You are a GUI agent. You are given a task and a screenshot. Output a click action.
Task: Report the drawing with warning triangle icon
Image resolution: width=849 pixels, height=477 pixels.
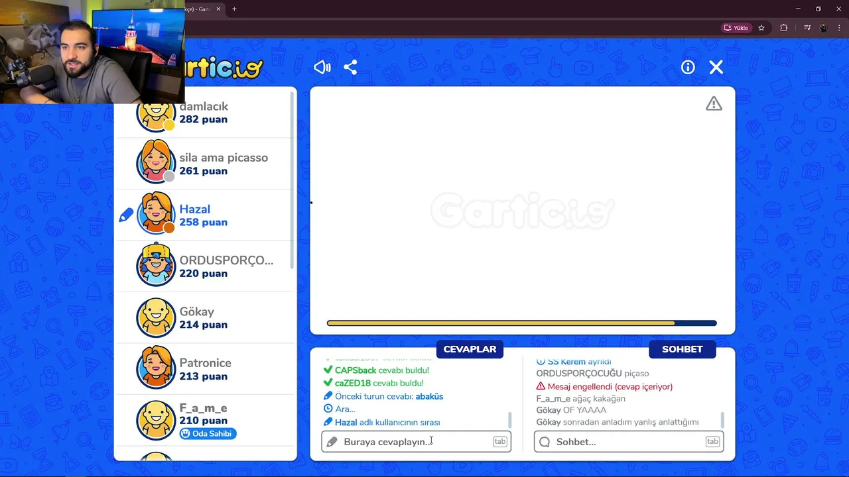click(714, 103)
